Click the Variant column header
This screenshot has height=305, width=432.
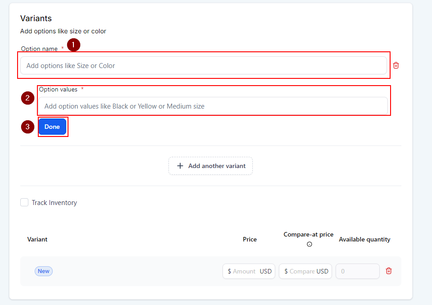37,239
